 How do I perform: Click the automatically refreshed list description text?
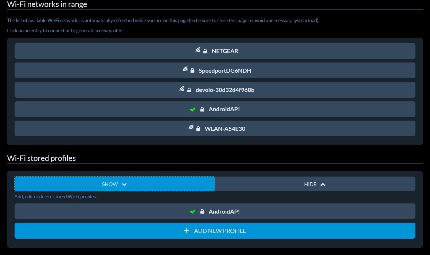click(x=163, y=20)
